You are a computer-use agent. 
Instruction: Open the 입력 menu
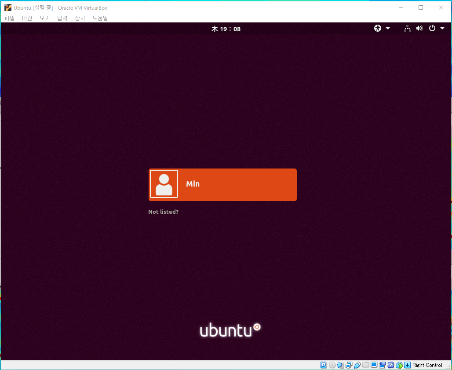62,18
